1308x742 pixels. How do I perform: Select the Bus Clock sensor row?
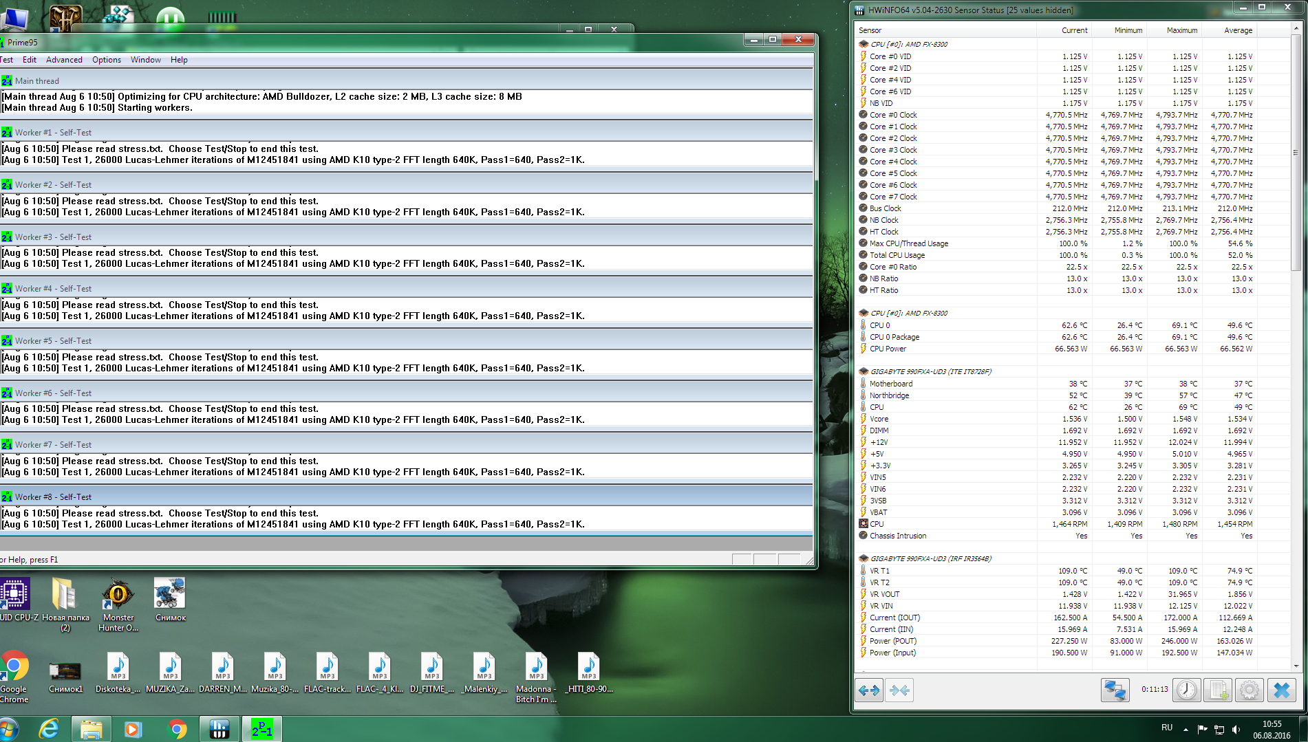click(x=1056, y=208)
